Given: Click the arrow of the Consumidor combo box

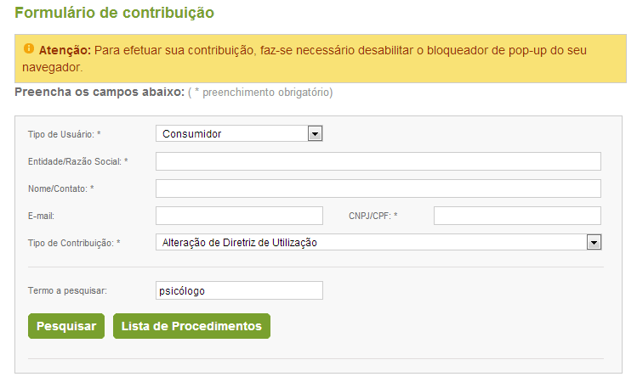Looking at the screenshot, I should pos(315,133).
